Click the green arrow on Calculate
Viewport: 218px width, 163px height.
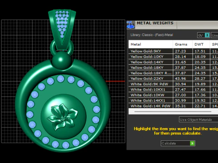click(192, 143)
